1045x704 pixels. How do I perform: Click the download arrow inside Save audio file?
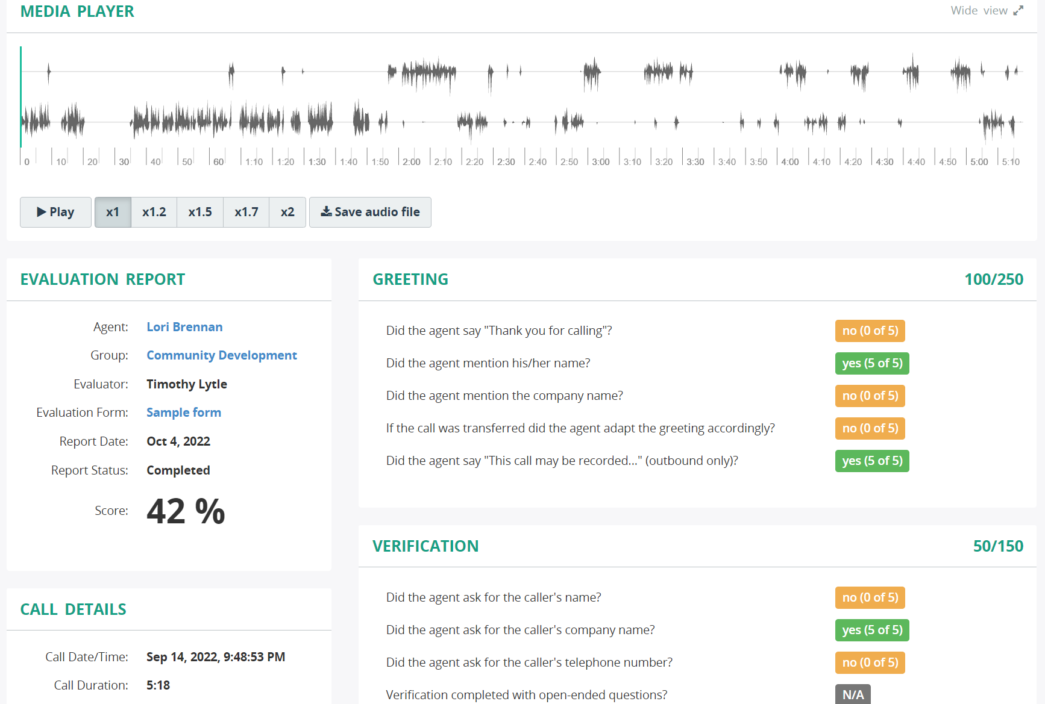(325, 212)
